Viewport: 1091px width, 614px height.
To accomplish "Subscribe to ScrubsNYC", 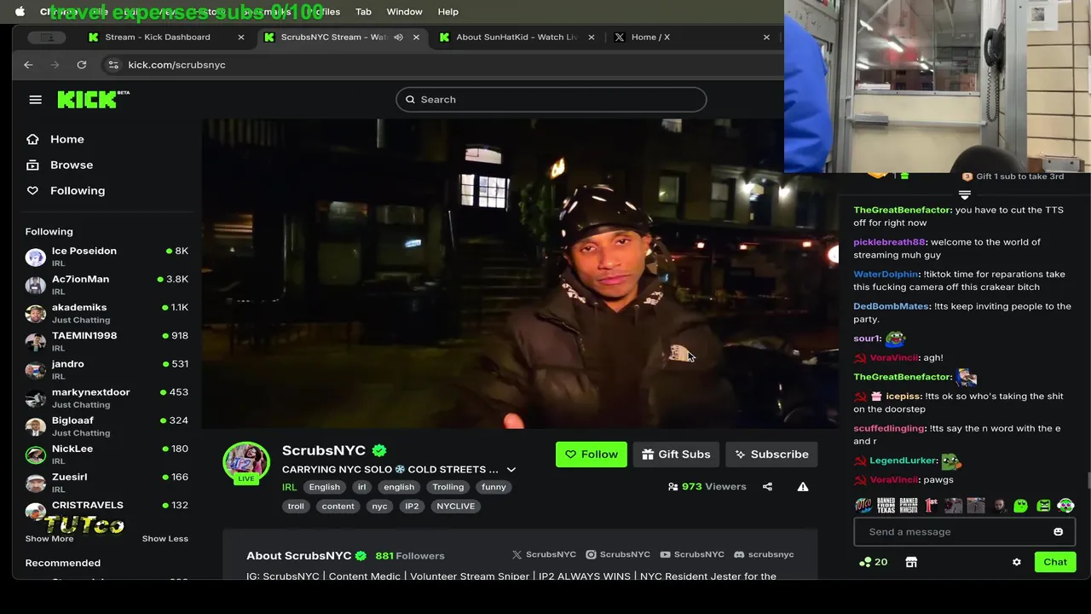I will coord(771,455).
